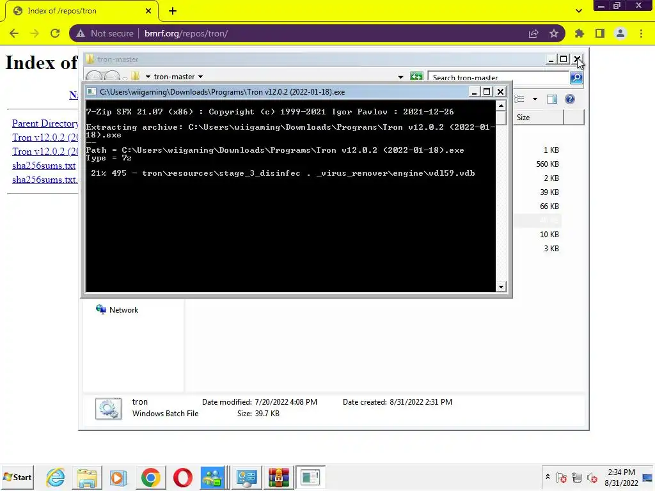655x491 pixels.
Task: Click the Search tron-master field
Action: [x=499, y=77]
